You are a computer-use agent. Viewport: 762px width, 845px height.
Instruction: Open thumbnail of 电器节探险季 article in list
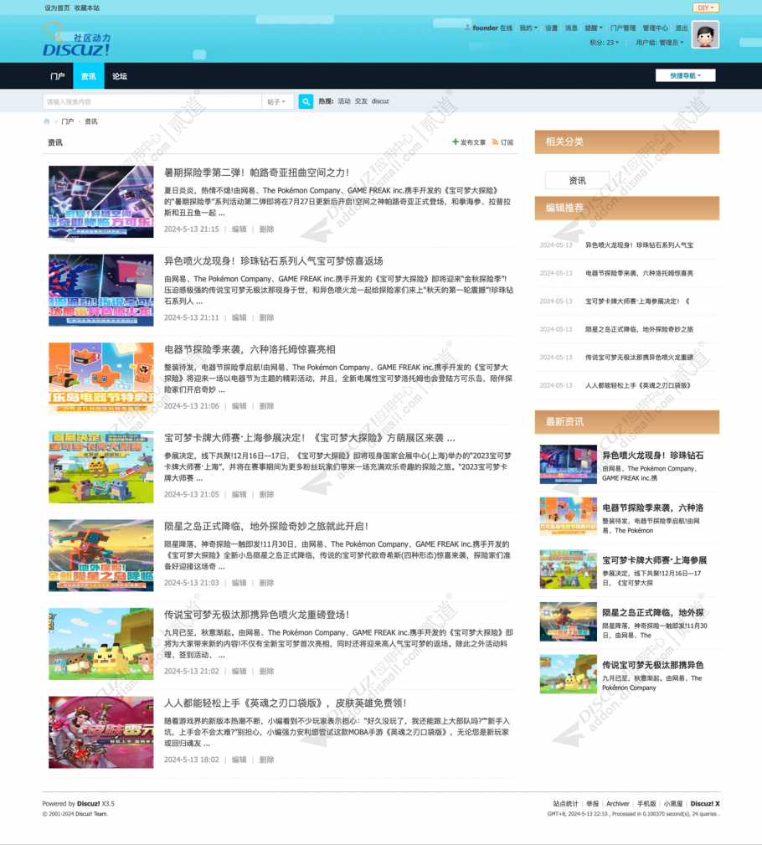[100, 379]
